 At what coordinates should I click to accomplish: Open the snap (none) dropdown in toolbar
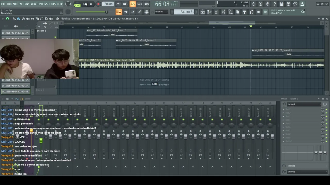(x=161, y=12)
